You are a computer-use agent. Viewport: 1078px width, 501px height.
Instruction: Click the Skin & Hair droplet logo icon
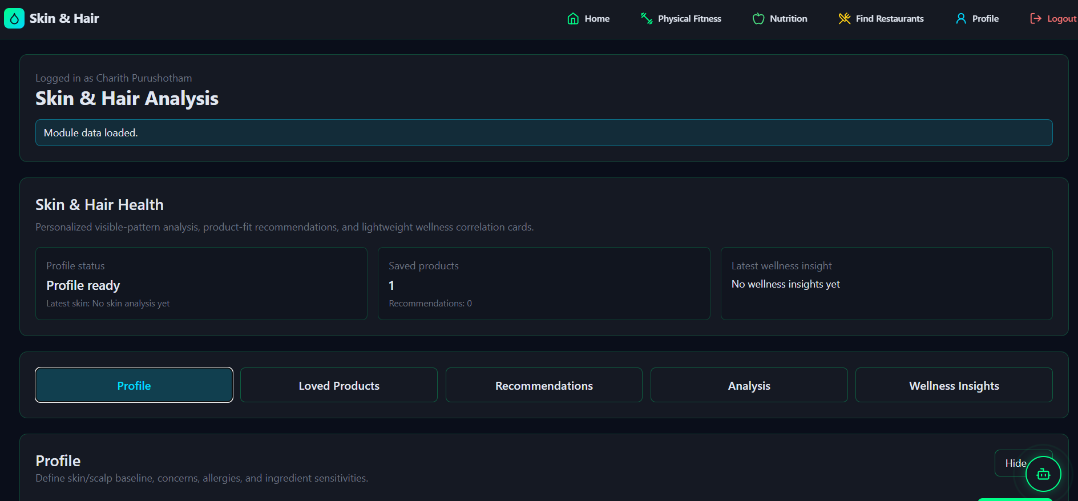[14, 18]
